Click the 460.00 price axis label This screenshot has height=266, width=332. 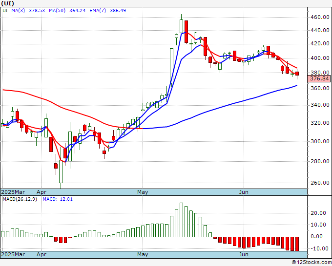coord(320,17)
